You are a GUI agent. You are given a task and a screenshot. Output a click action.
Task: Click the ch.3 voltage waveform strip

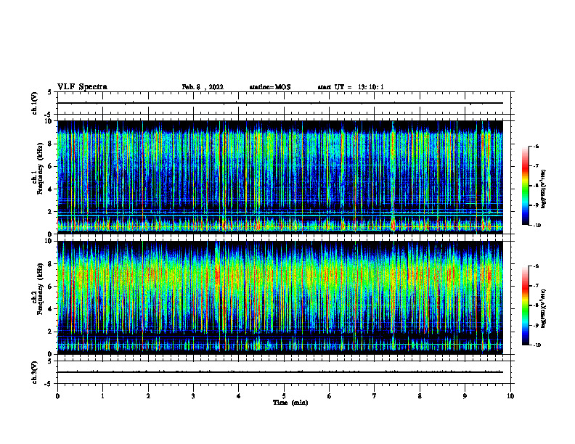tap(284, 372)
